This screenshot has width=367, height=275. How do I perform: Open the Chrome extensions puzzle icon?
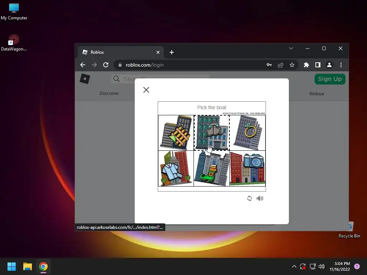306,65
